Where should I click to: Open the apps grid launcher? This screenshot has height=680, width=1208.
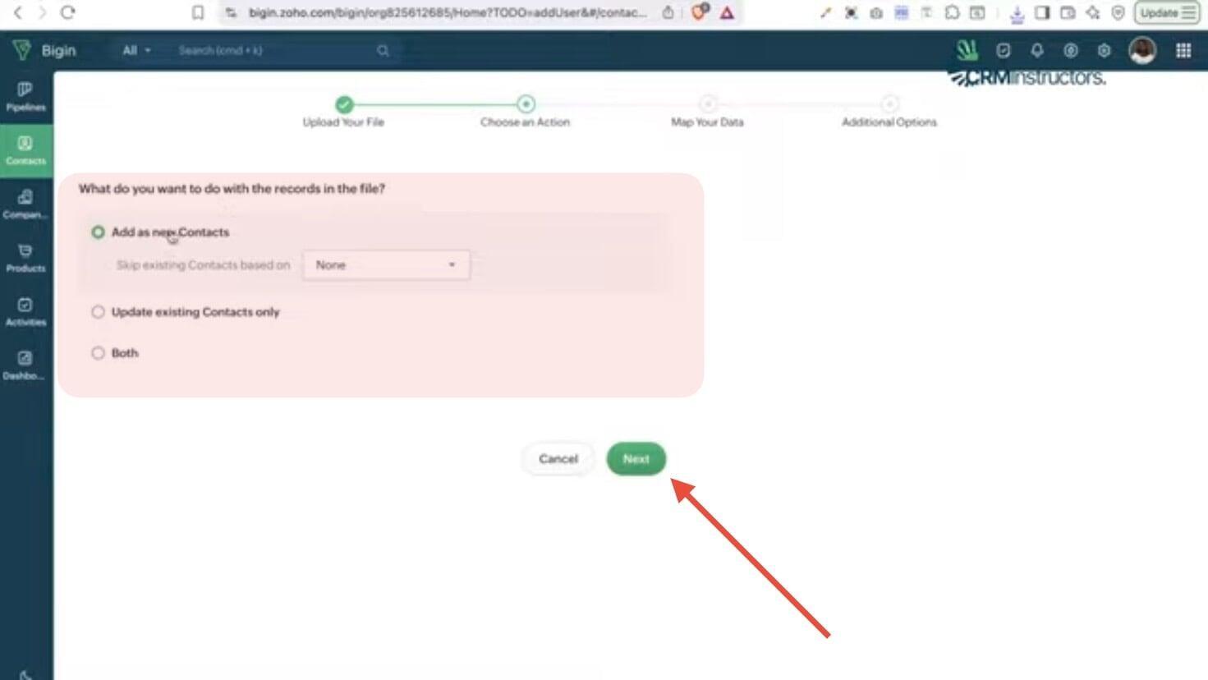[1183, 51]
